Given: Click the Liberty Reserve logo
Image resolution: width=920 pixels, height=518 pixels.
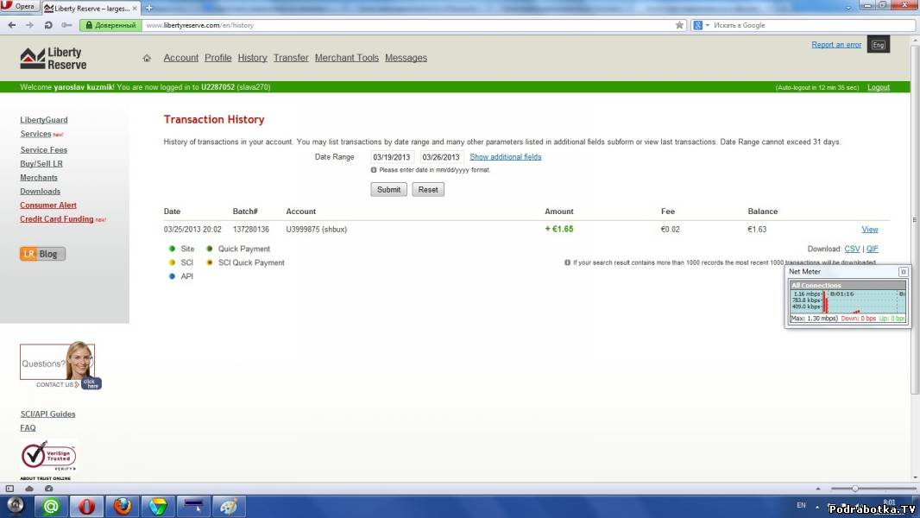Looking at the screenshot, I should pos(54,59).
